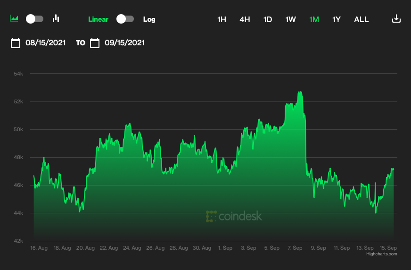Toggle the Linear/Log scale switch
411x270 pixels.
pyautogui.click(x=125, y=19)
